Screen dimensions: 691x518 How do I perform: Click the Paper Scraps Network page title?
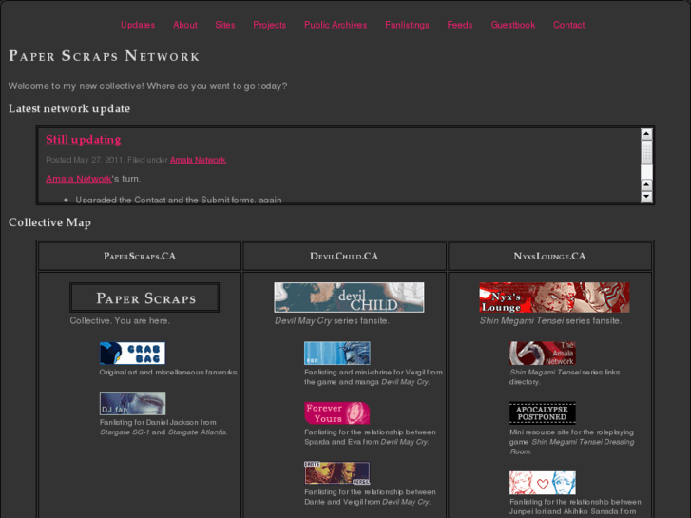point(104,56)
